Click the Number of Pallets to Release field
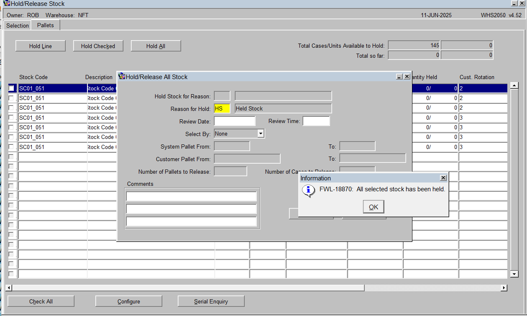The height and width of the screenshot is (316, 527). (230, 171)
